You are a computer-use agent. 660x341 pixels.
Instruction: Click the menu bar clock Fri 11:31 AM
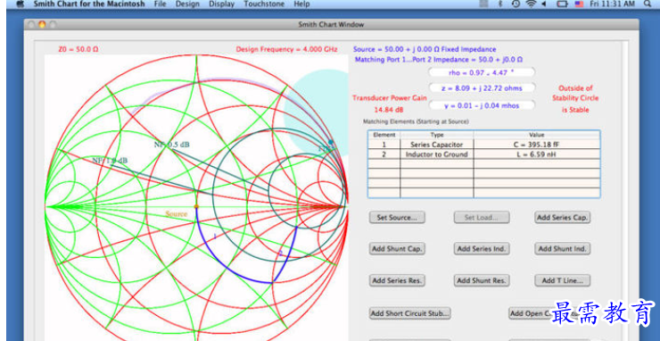612,4
